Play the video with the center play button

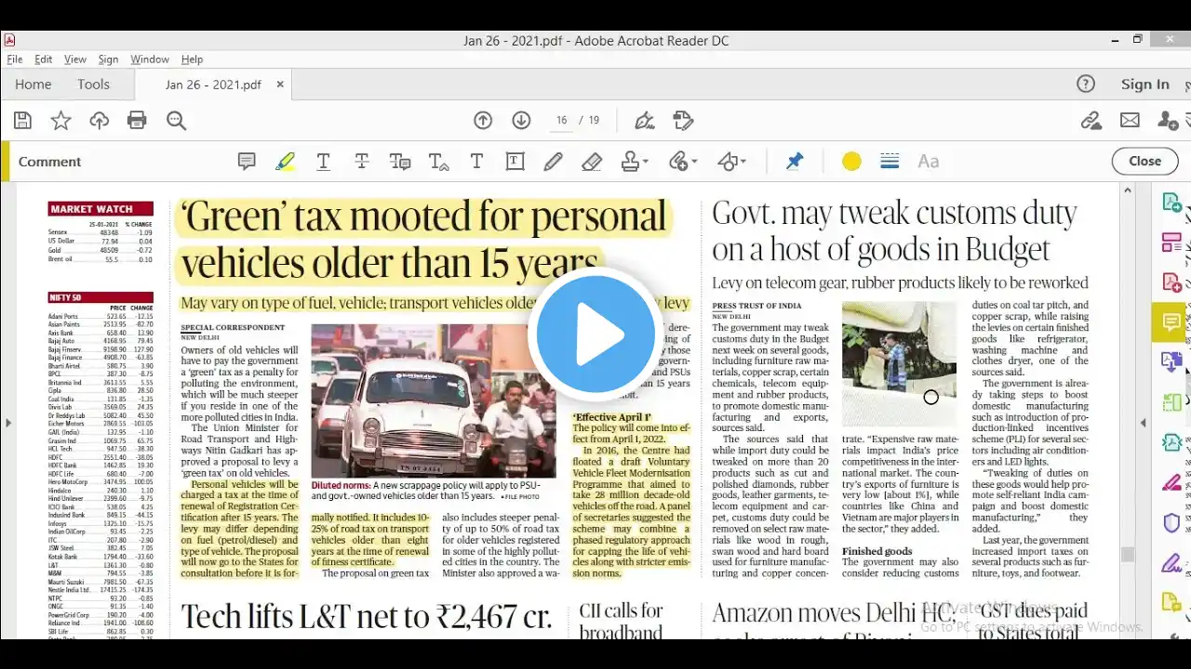click(x=596, y=334)
